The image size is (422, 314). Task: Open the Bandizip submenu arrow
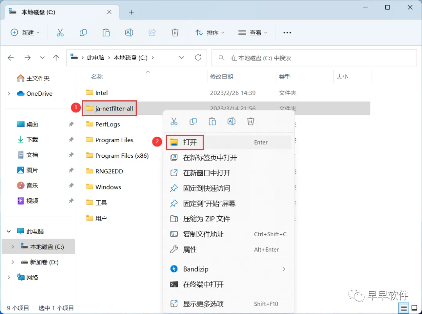(284, 269)
